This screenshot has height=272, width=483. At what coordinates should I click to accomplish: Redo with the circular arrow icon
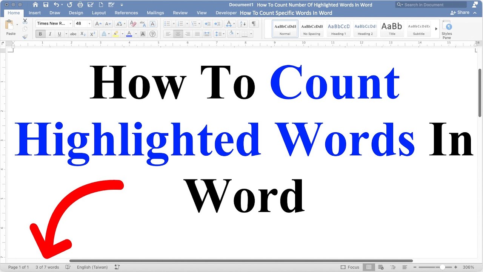[x=69, y=5]
